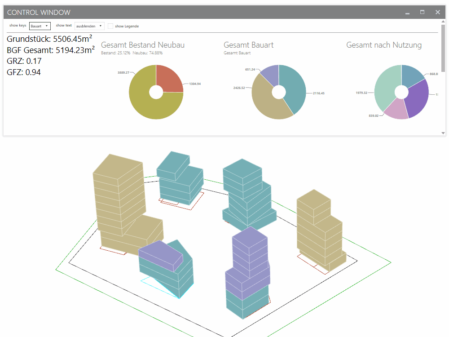Click the cyan footprint outline under the front-left building
The image size is (449, 337).
157,287
